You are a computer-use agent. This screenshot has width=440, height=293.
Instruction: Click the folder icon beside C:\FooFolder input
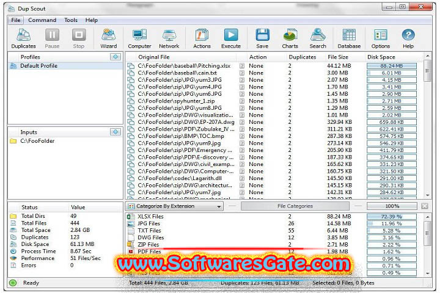(x=13, y=141)
